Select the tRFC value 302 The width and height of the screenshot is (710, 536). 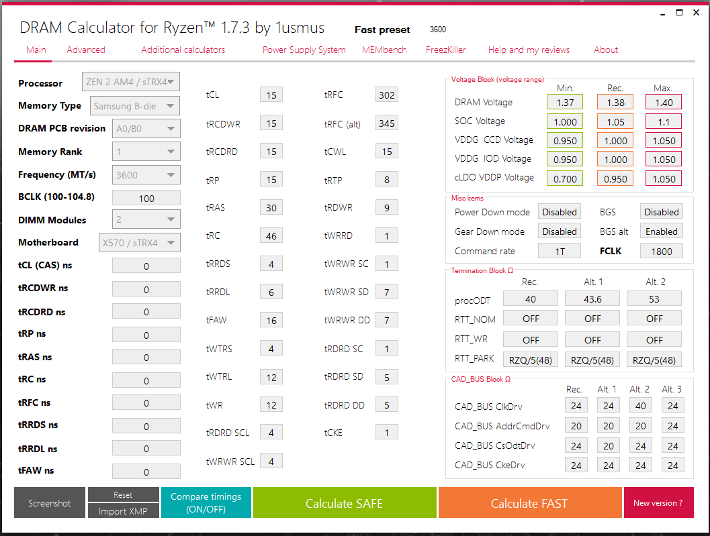(x=387, y=95)
